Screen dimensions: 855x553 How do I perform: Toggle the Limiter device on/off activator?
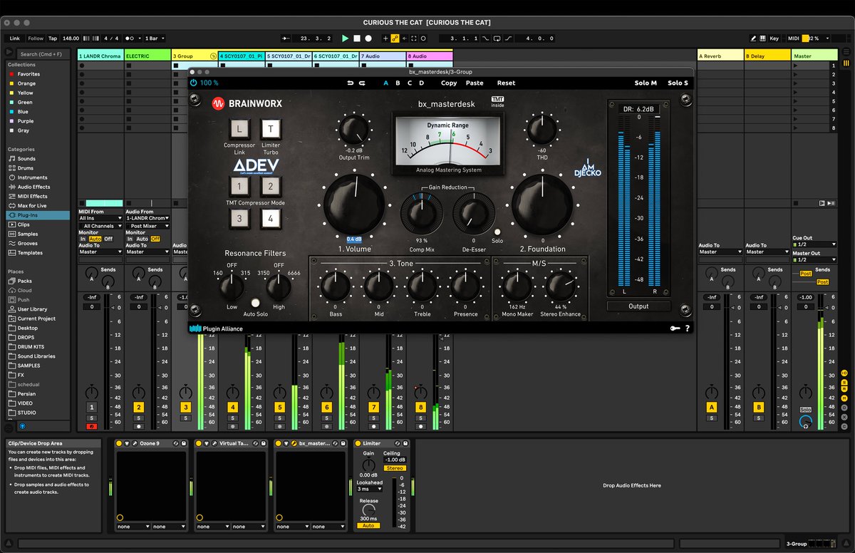(x=358, y=443)
